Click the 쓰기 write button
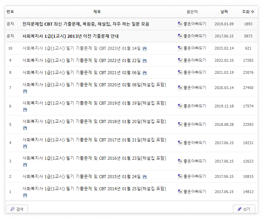The image size is (263, 218). [x=244, y=209]
